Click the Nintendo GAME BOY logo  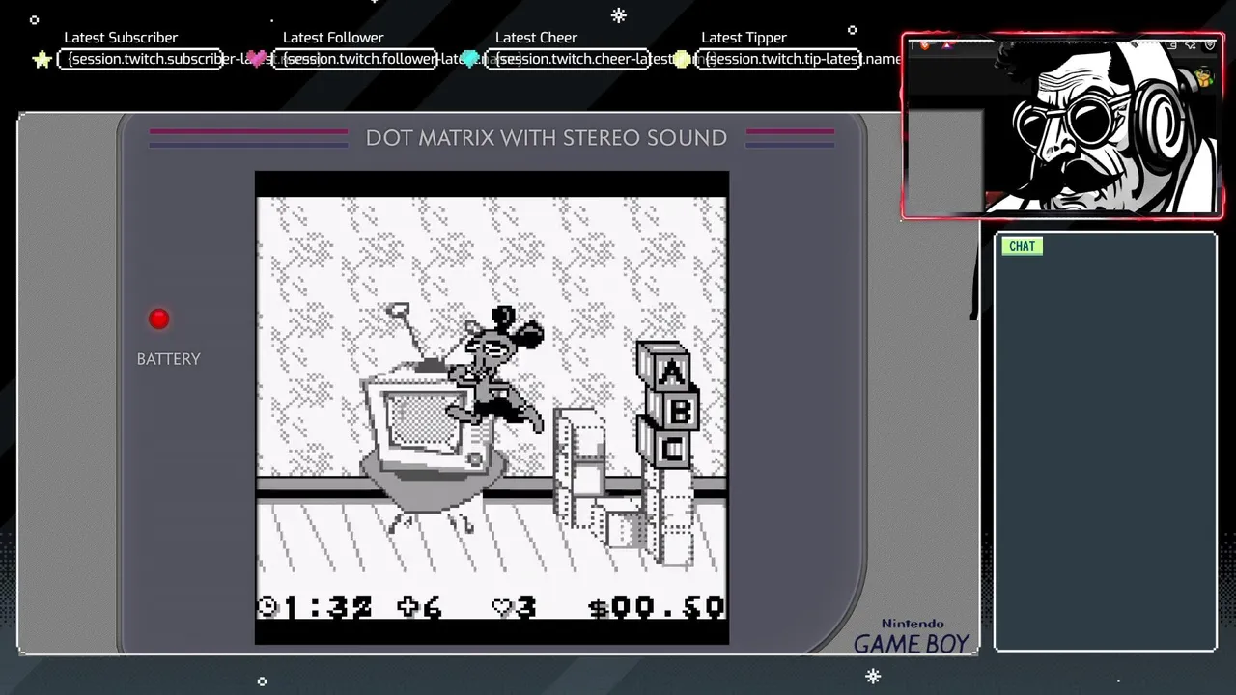click(912, 637)
